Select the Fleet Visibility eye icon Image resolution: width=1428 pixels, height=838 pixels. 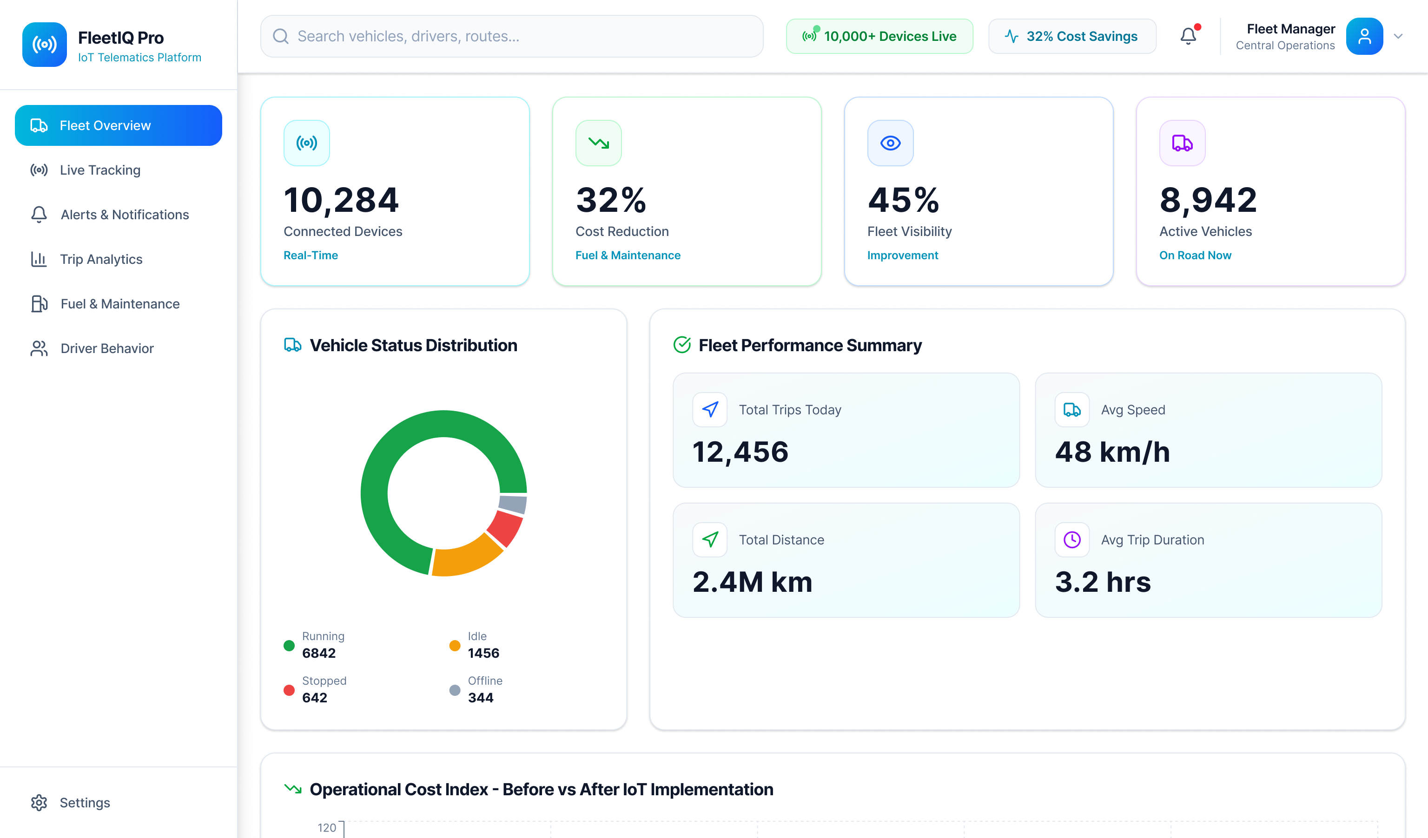coord(890,143)
